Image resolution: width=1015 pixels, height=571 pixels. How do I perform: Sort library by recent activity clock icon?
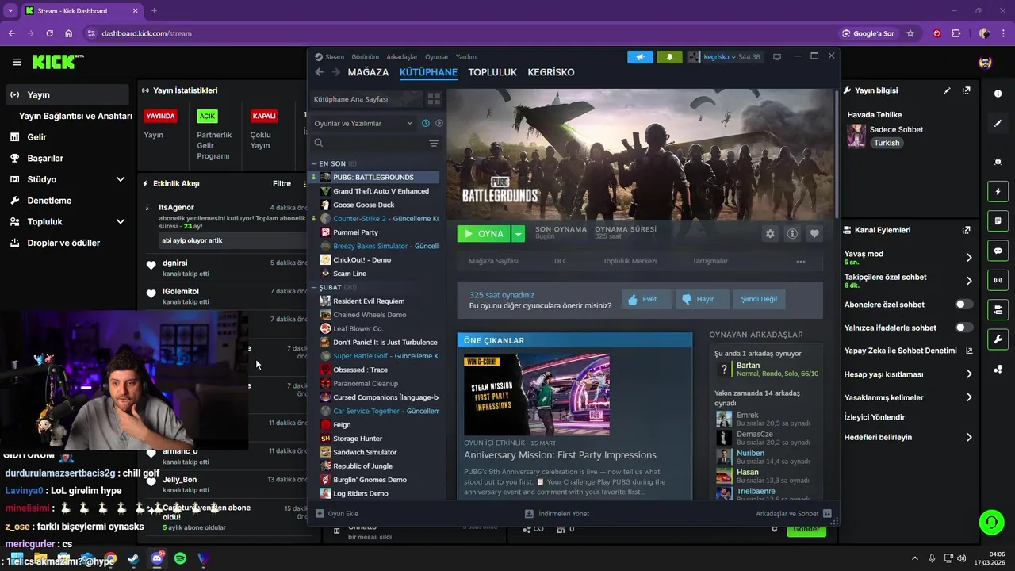pos(426,123)
